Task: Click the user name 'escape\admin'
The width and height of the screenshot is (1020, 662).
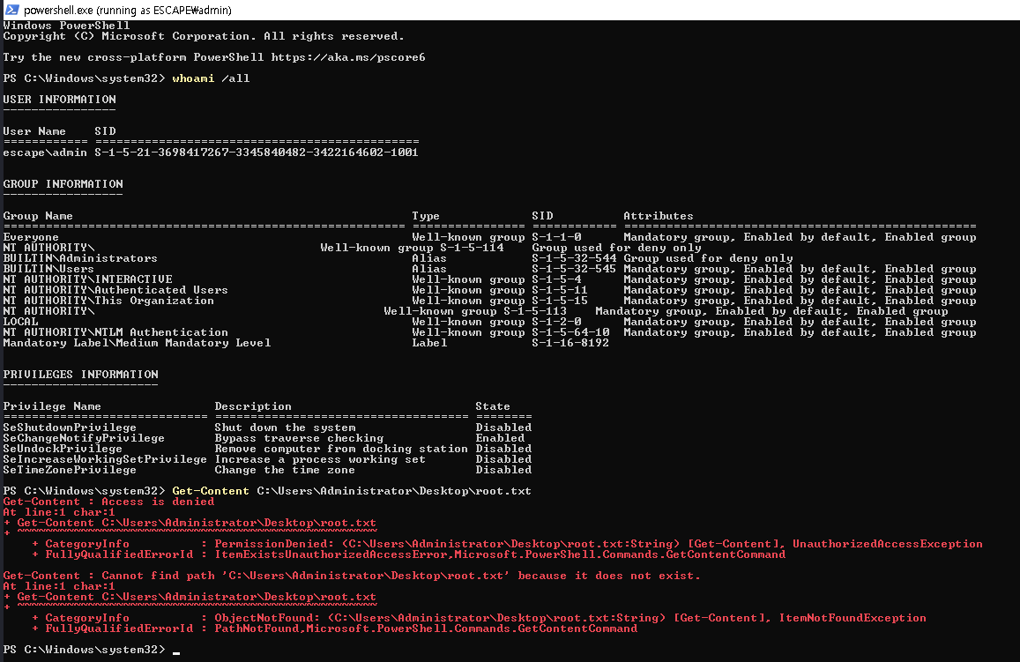Action: coord(45,152)
